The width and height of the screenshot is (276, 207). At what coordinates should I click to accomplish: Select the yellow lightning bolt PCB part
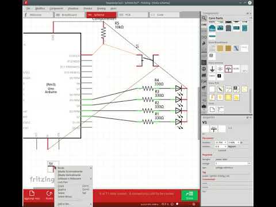pos(212,97)
